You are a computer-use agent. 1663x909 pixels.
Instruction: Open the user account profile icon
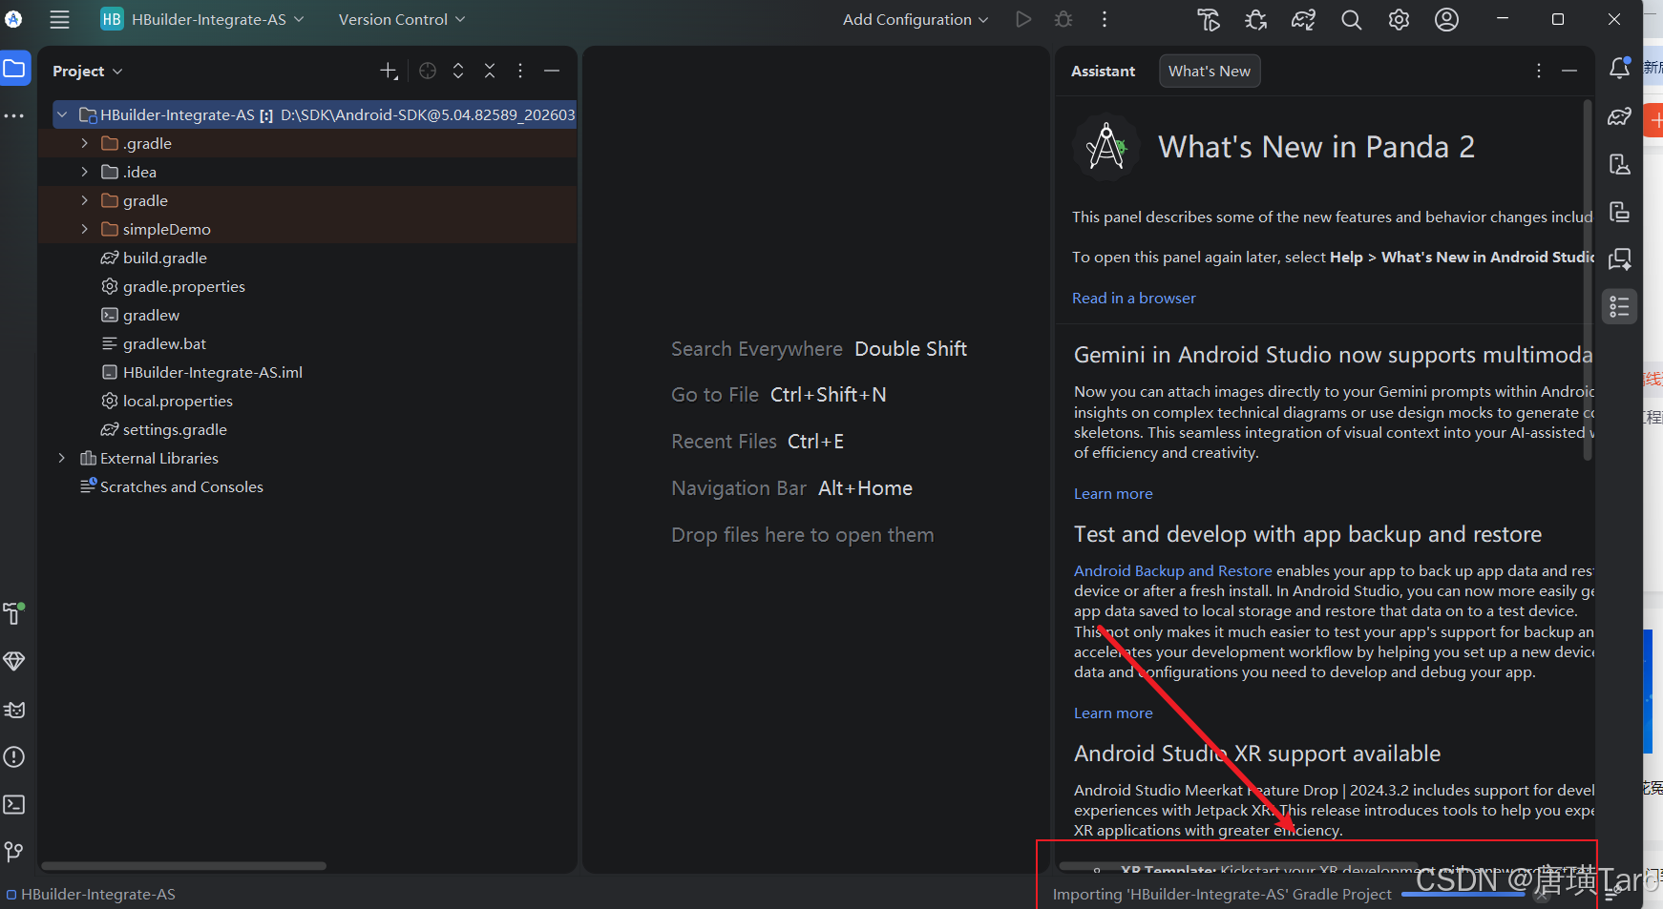click(1446, 19)
